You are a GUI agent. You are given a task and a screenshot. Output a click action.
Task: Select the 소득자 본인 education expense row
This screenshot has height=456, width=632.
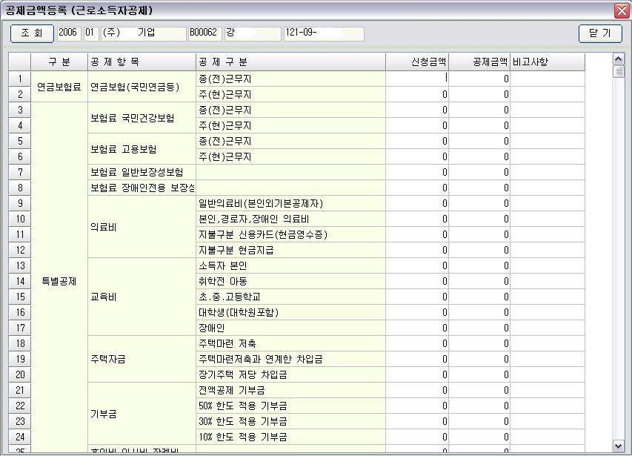click(x=289, y=265)
